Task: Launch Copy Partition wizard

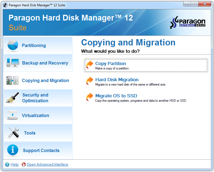Action: (146, 65)
